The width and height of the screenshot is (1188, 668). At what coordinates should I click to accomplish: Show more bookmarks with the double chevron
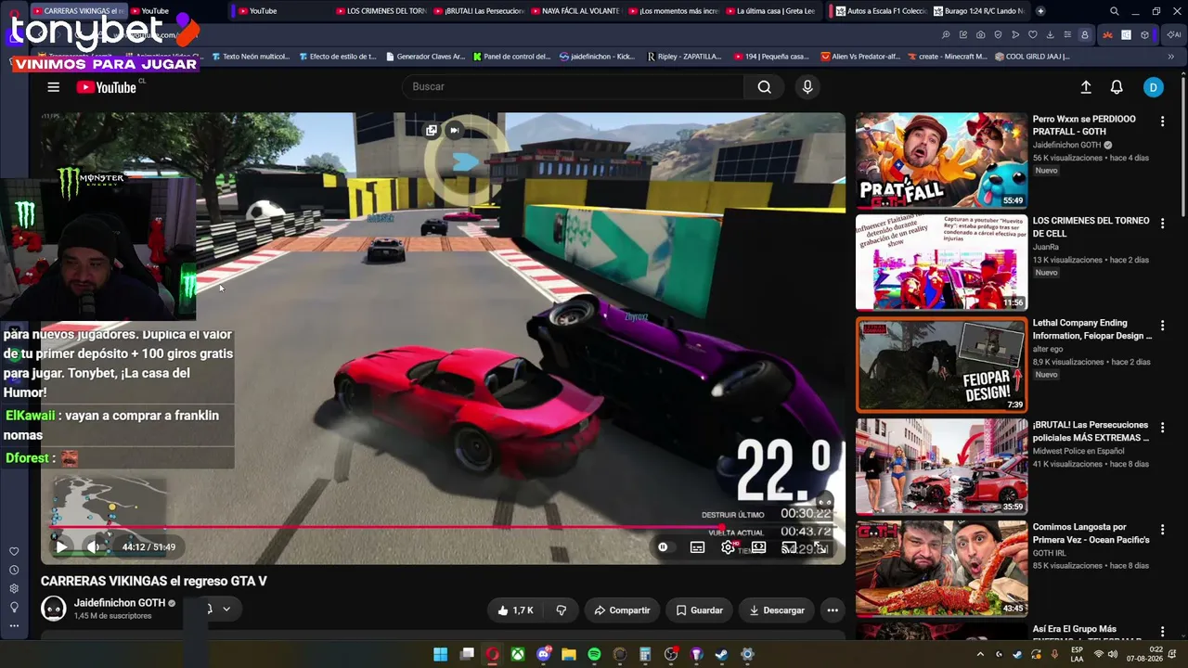(x=1171, y=57)
